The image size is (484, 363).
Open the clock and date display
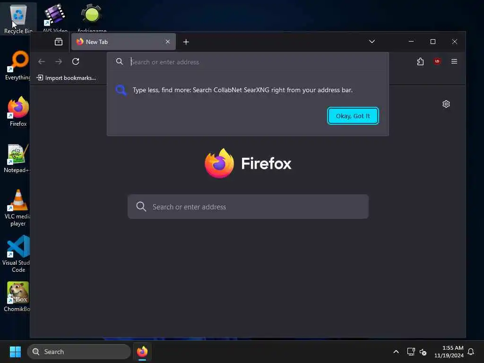[x=449, y=352]
